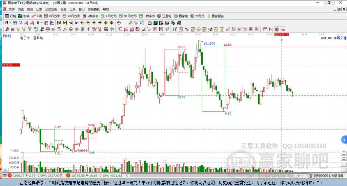Viewport: 347px width, 186px height.
Task: Open the calendar icon
Action: point(149,23)
